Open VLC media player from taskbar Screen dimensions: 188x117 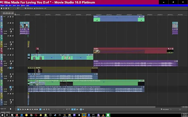(103, 115)
